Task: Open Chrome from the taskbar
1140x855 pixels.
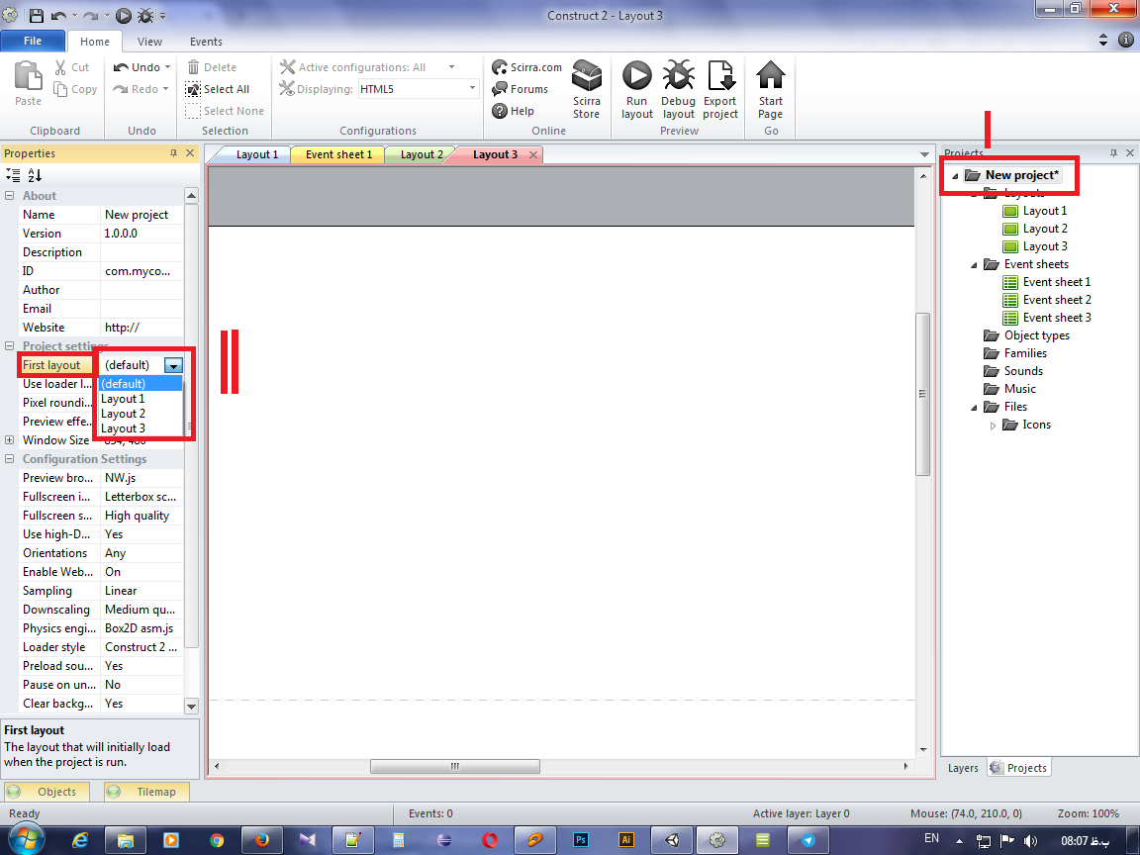Action: pos(217,840)
